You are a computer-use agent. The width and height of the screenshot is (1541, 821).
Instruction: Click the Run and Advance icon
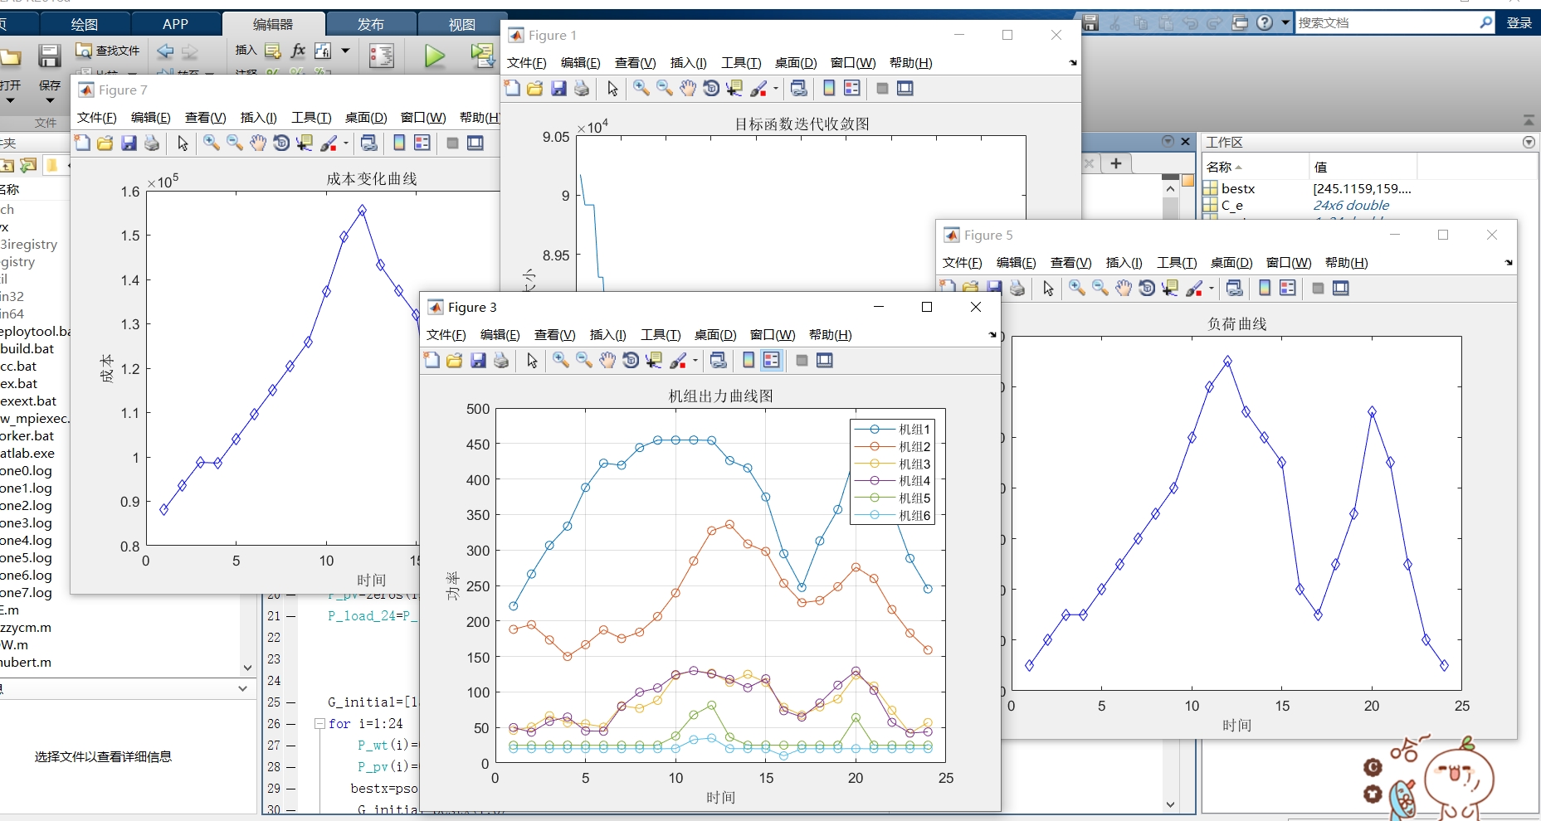(x=482, y=56)
